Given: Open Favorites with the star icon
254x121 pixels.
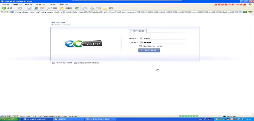Looking at the screenshot, I should coord(62,8).
